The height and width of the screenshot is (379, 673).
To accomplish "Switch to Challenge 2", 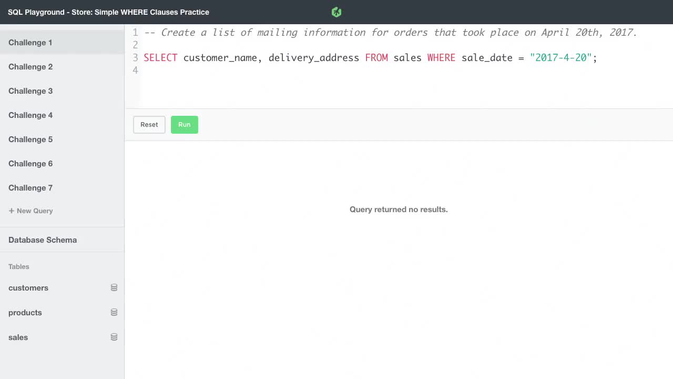I will 30,67.
